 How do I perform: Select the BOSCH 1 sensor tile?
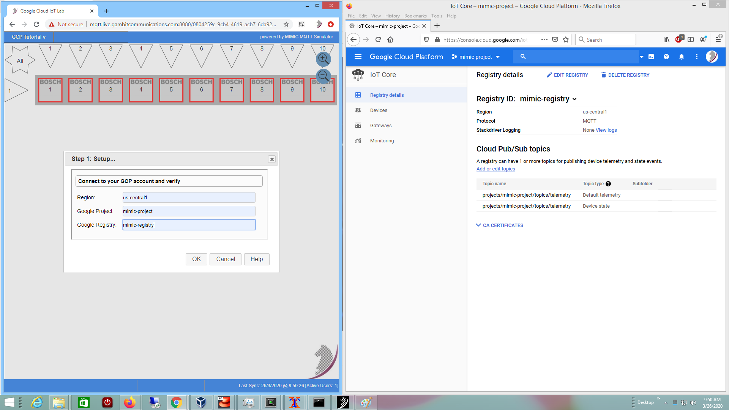[50, 90]
